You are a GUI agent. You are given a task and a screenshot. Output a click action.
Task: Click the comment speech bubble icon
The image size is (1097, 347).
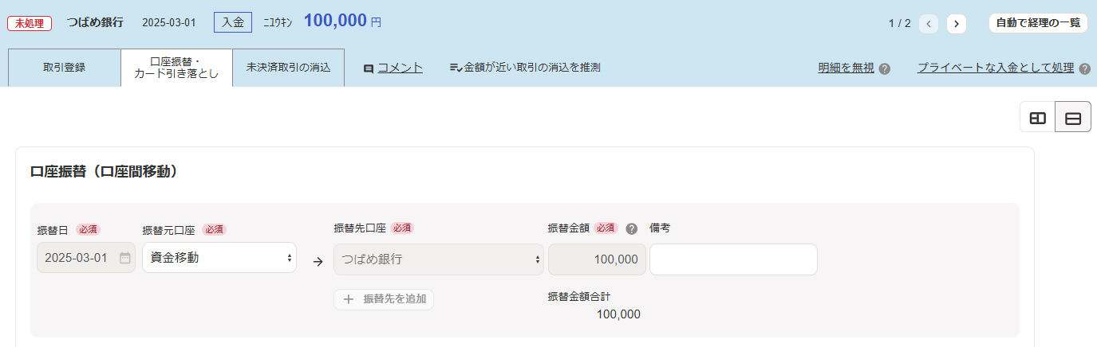tap(369, 69)
